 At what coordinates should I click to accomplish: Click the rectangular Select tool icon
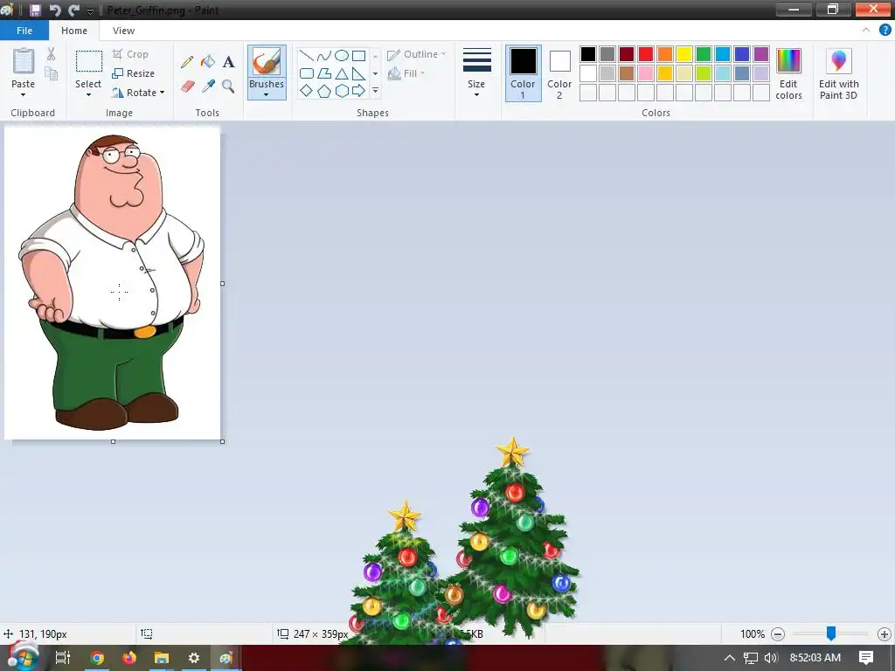pyautogui.click(x=89, y=61)
